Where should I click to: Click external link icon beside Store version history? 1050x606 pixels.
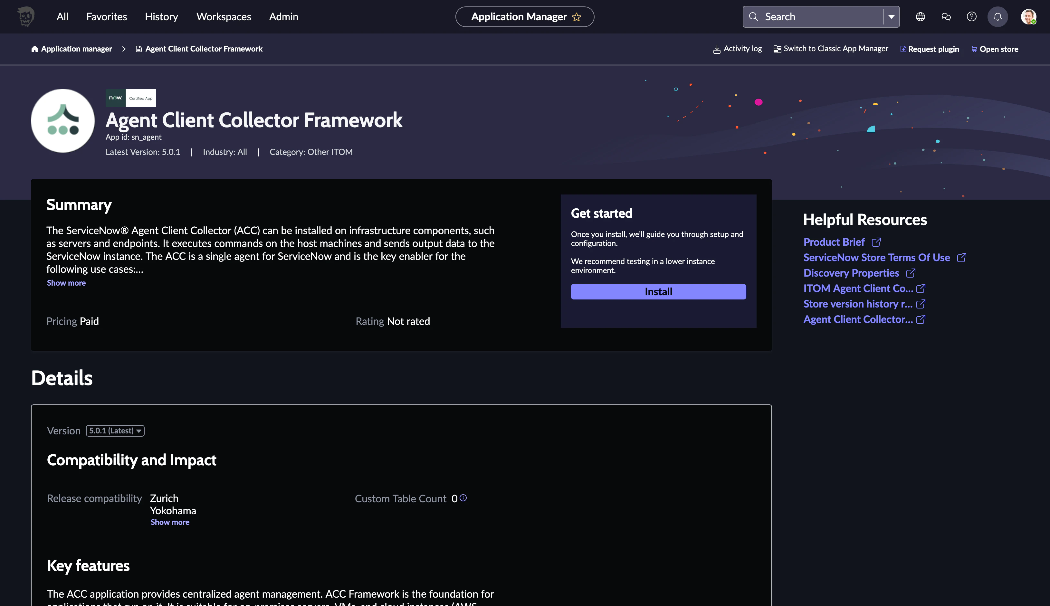921,304
